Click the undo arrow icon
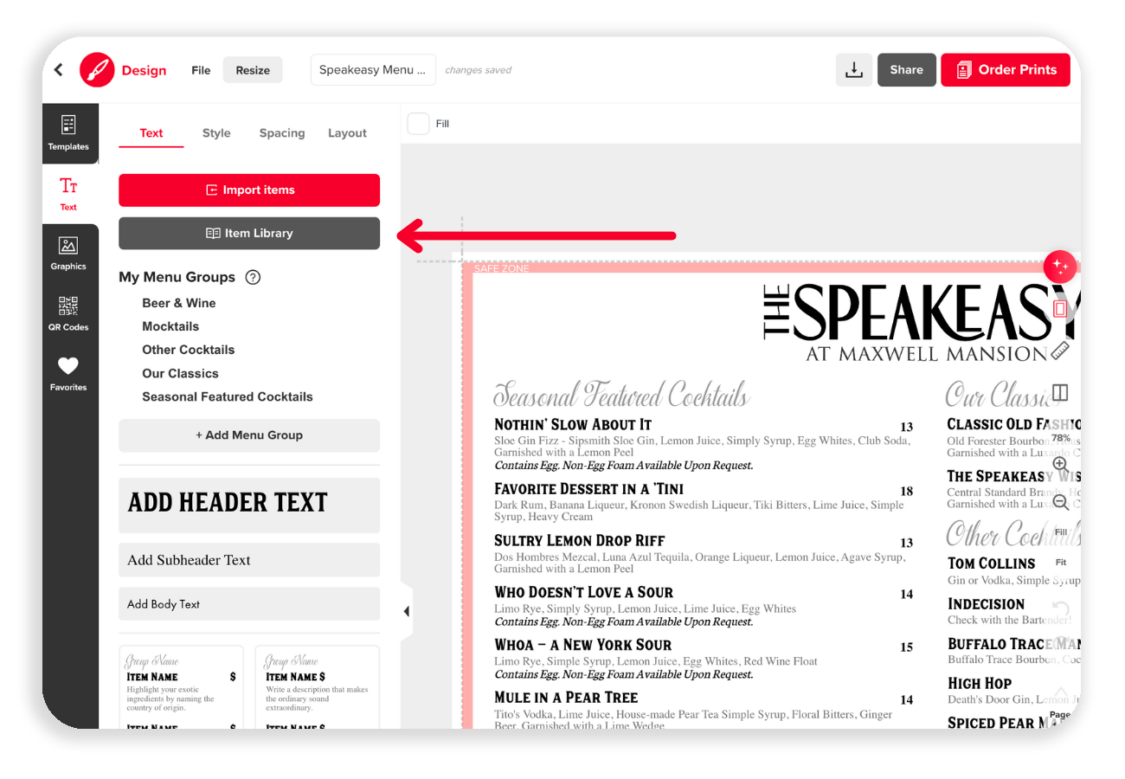 click(1061, 609)
